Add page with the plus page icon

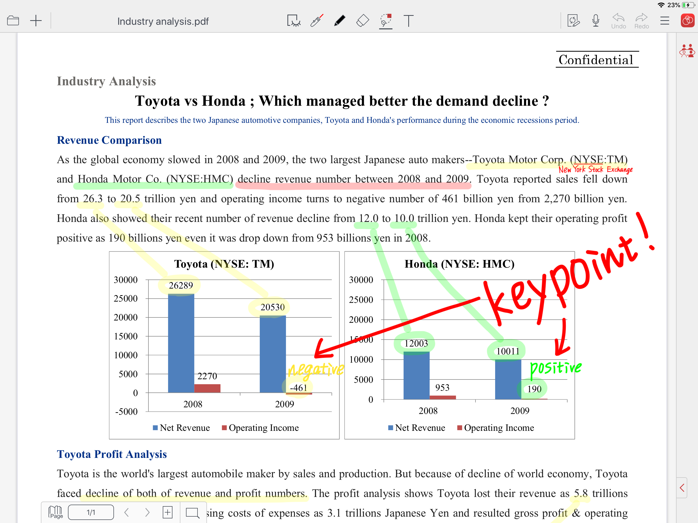tap(168, 512)
